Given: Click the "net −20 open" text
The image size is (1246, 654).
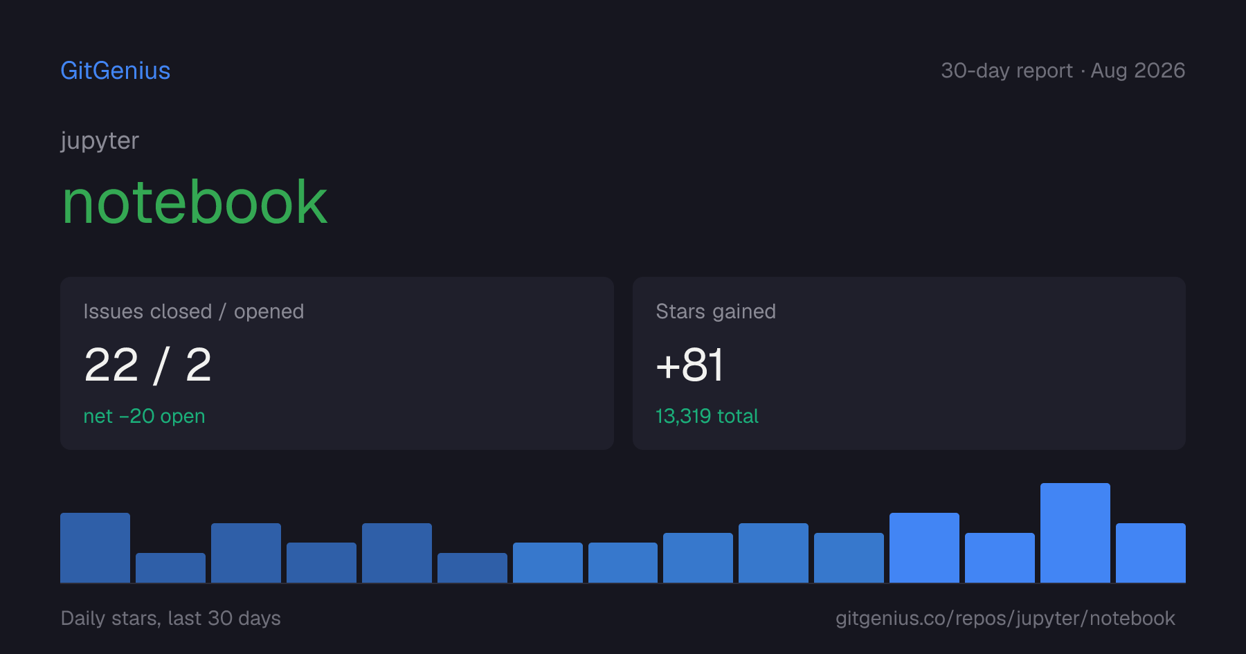Looking at the screenshot, I should pos(144,416).
